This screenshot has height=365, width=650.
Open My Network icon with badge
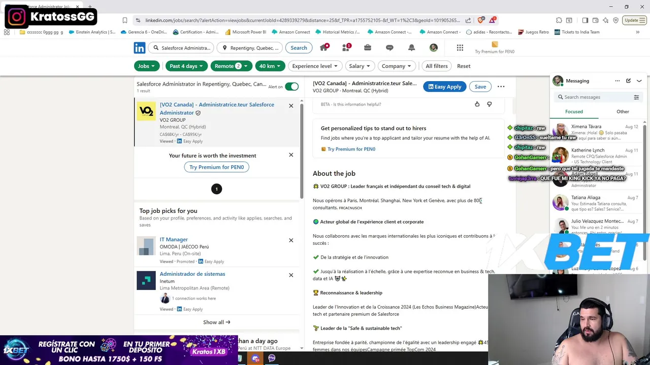[x=346, y=48]
